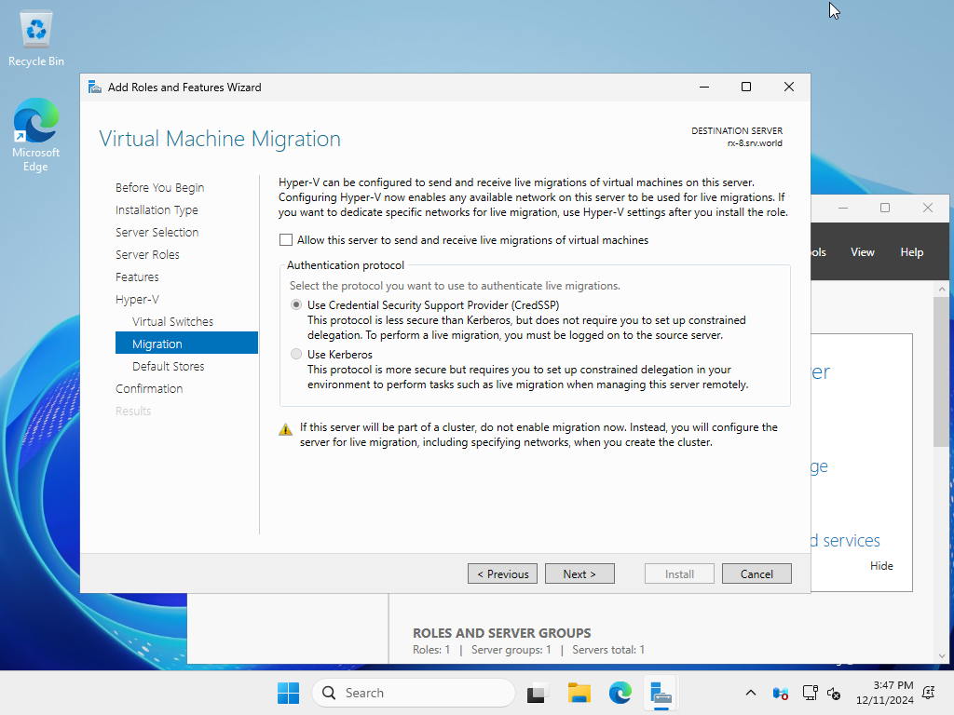Click the Windows Start button
This screenshot has height=715, width=954.
[289, 693]
